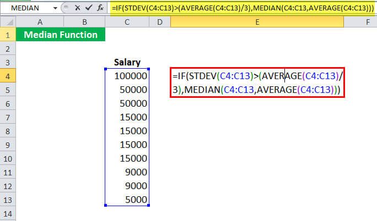Cancel formula entry with the X icon

77,8
